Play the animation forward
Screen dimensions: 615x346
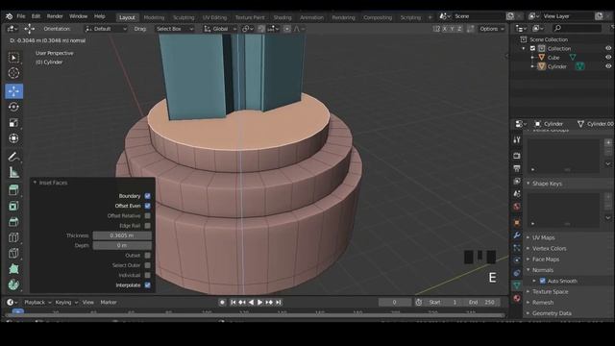[x=260, y=302]
